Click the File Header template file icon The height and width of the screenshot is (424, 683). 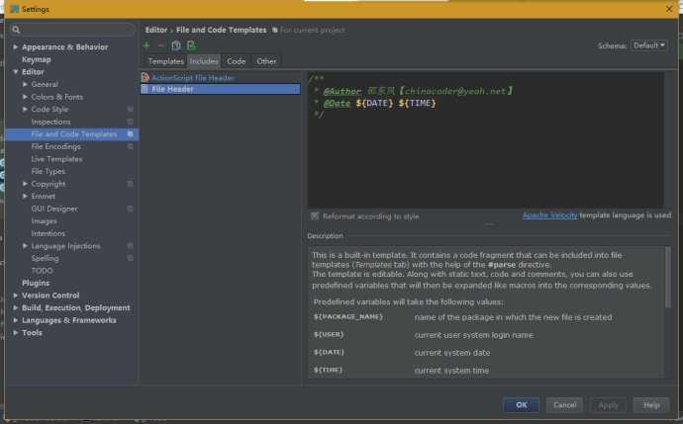click(x=146, y=89)
